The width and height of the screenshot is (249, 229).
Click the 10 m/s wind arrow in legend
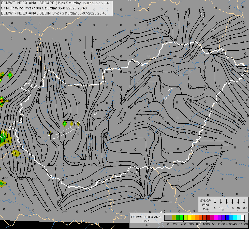click(221, 201)
